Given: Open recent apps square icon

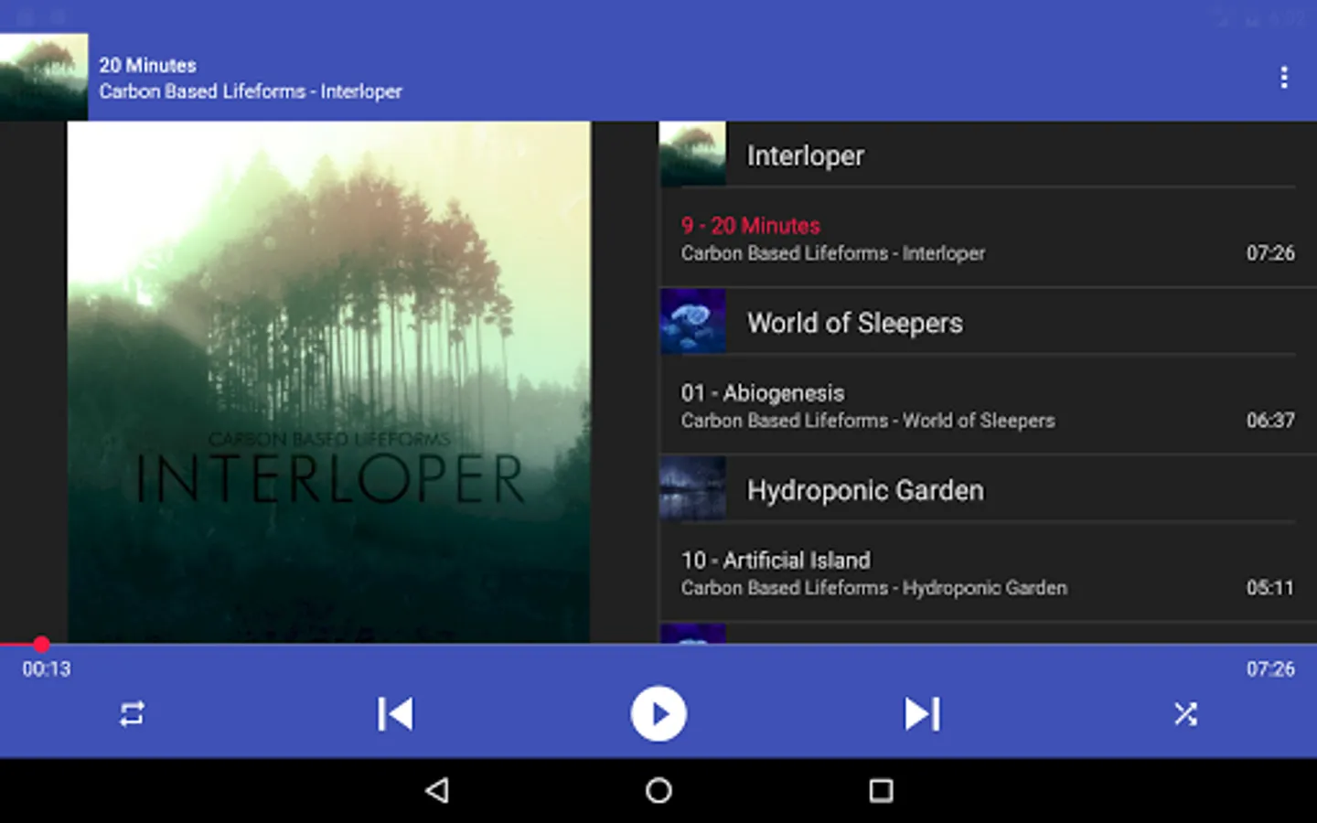Looking at the screenshot, I should pyautogui.click(x=881, y=790).
